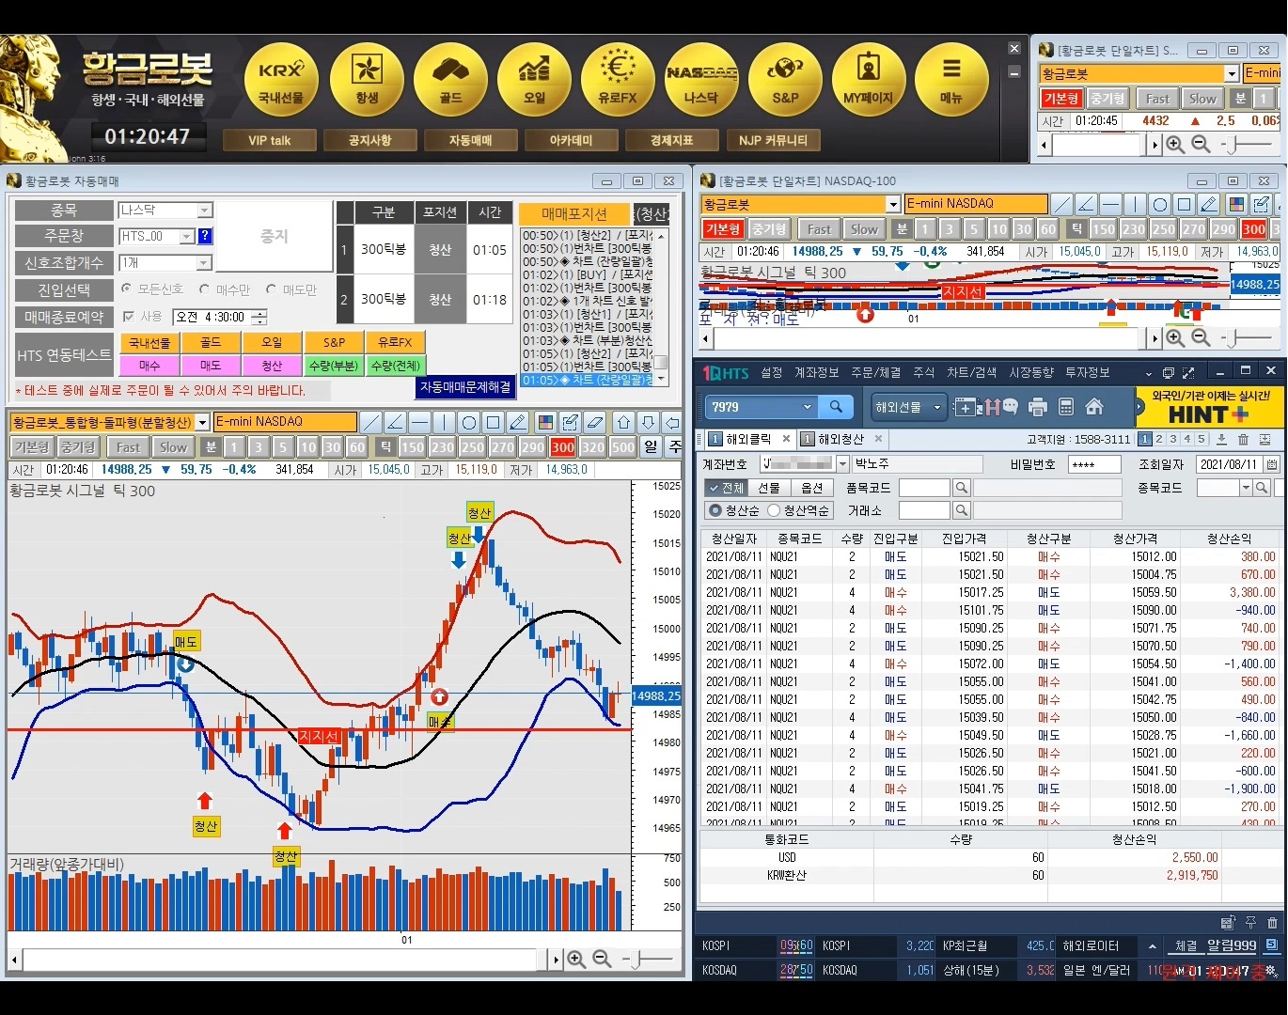This screenshot has width=1288, height=1015.
Task: Open 주문/체결 menu in 1QHTS
Action: 876,373
